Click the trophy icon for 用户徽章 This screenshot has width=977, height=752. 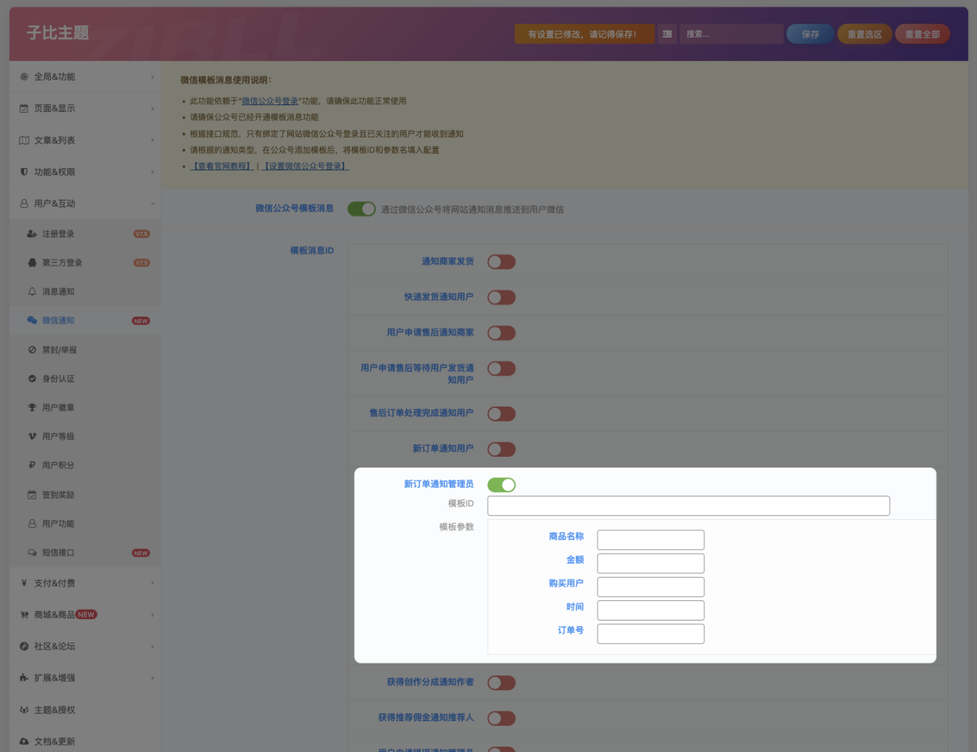pyautogui.click(x=32, y=407)
